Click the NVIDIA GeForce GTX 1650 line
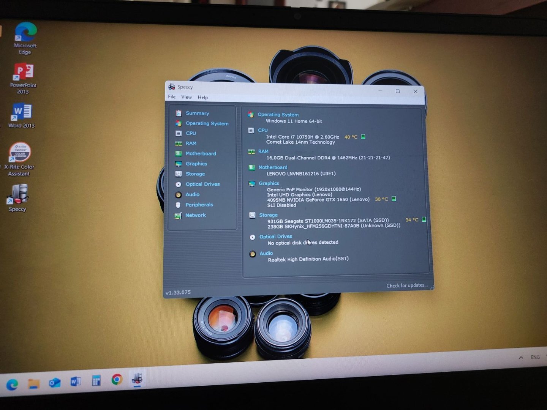 318,199
